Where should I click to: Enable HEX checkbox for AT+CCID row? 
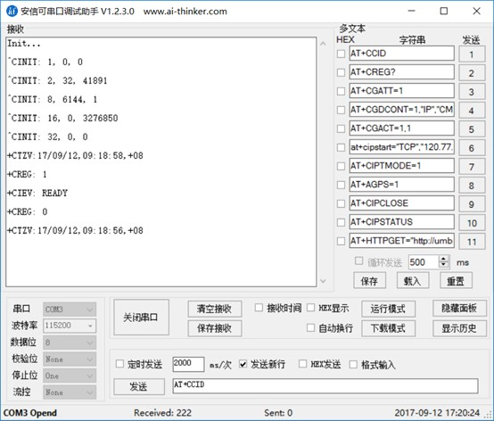(341, 54)
